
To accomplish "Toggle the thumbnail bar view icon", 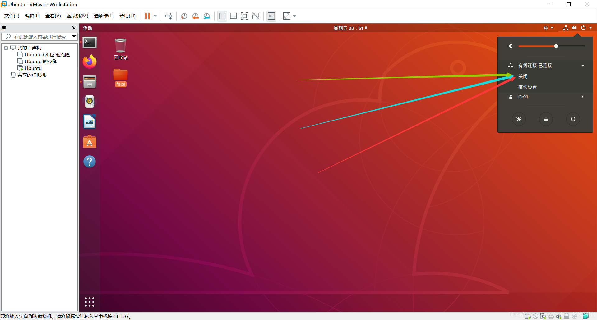I will [x=233, y=16].
